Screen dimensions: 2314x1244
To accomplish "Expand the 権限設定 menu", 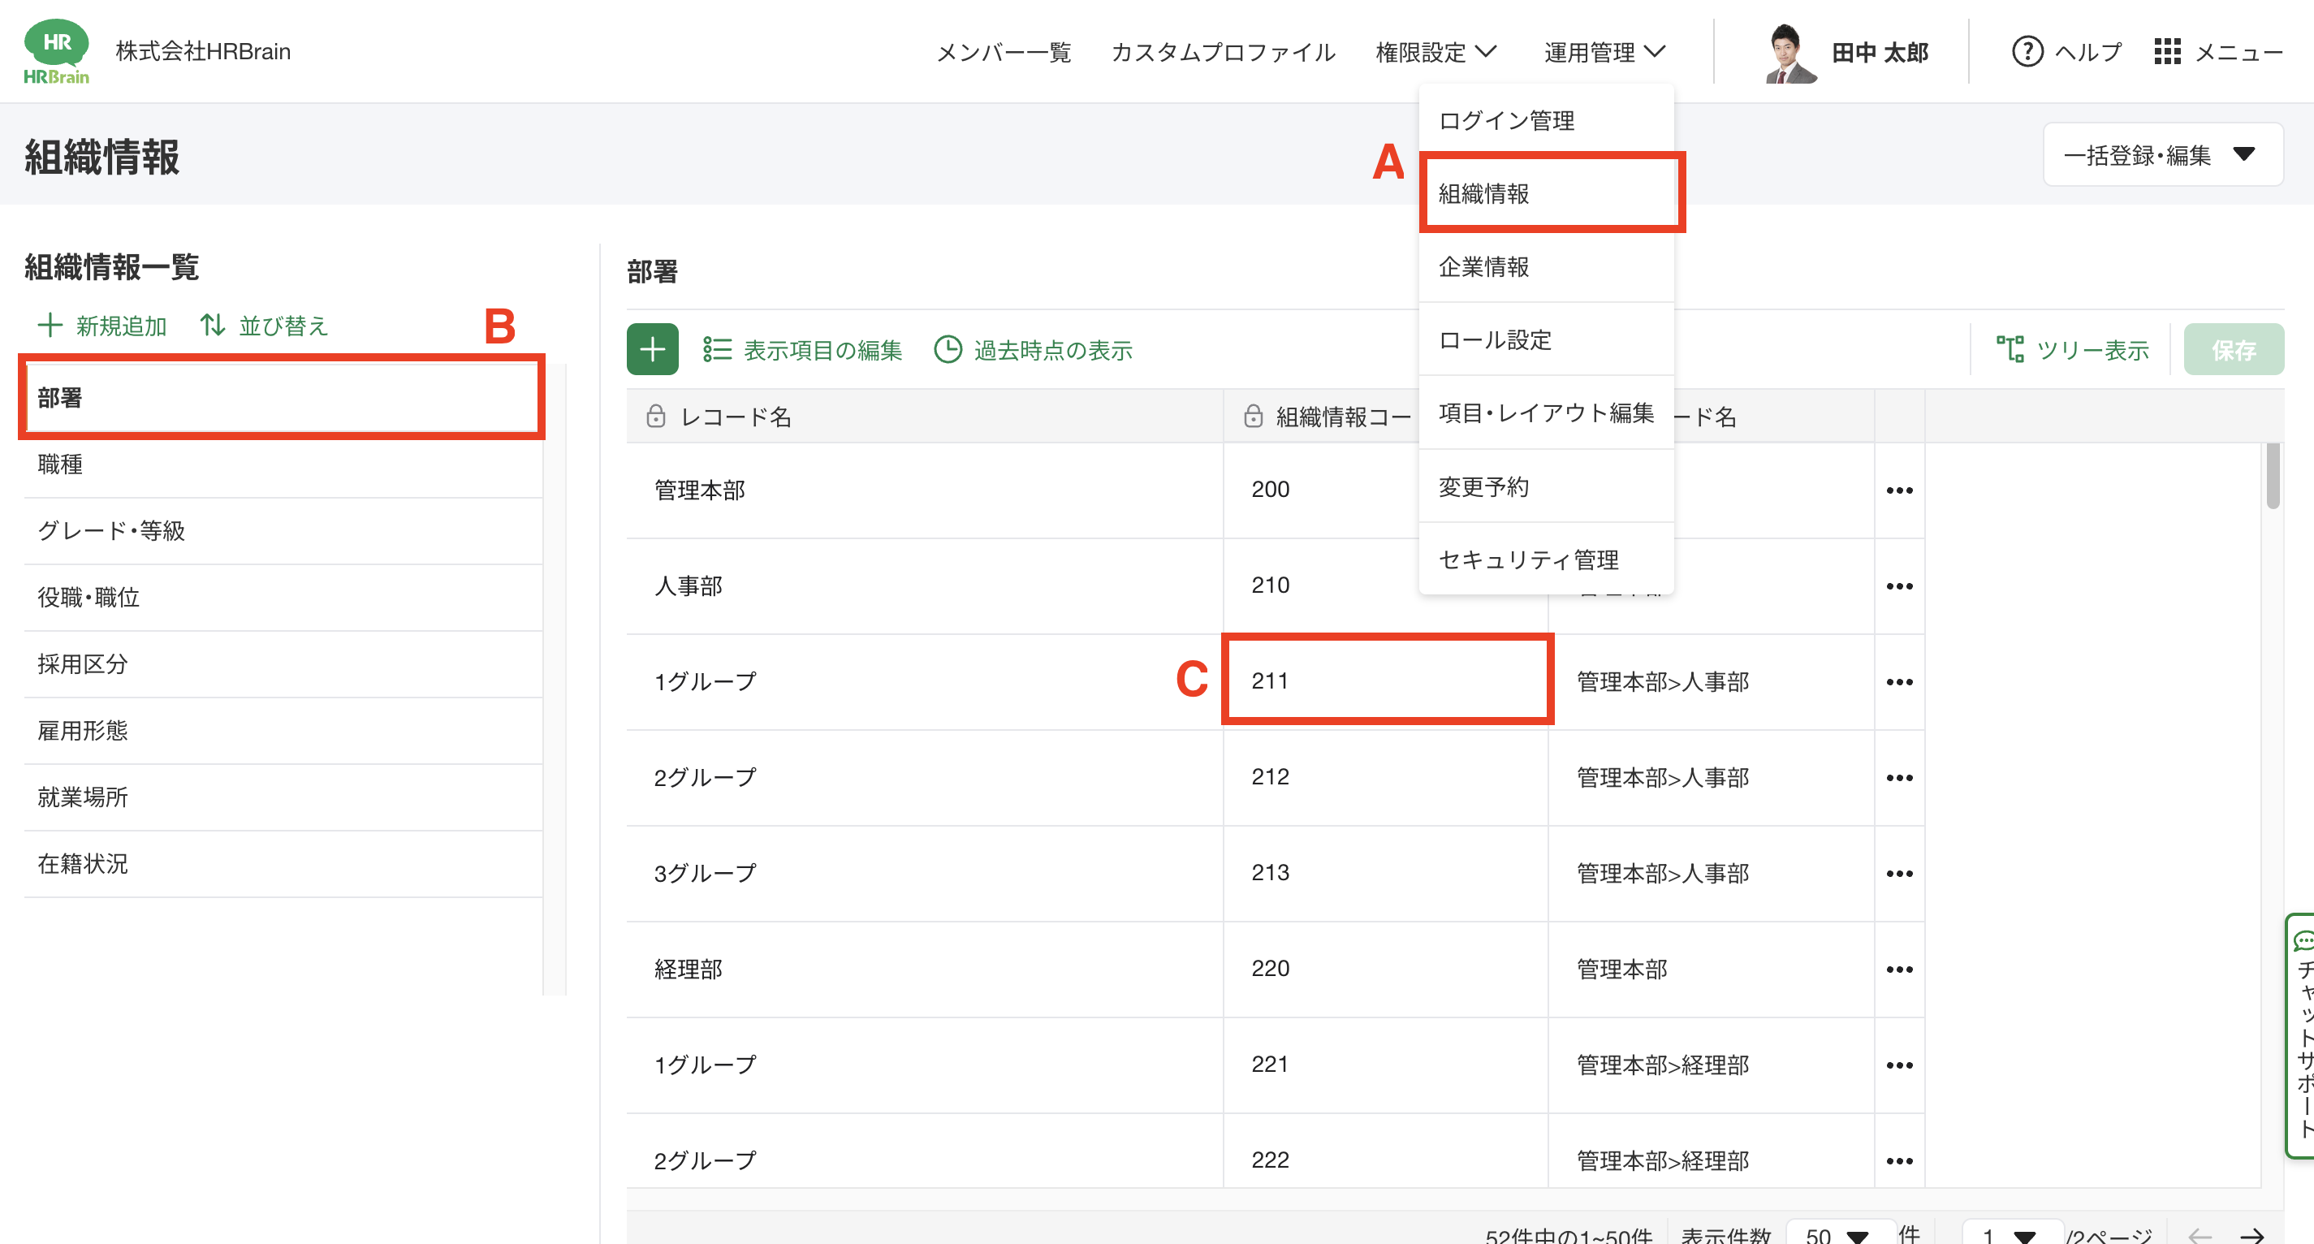I will [1435, 52].
